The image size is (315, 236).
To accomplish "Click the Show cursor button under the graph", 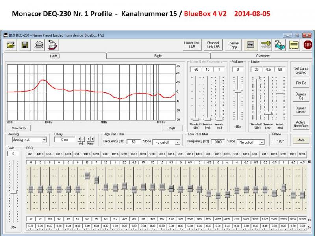I will coord(19,128).
